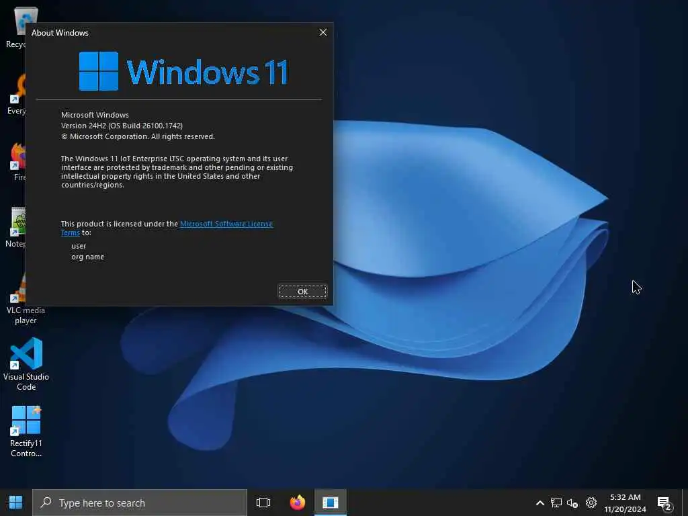688x516 pixels.
Task: Click the 'Version 24H2 (OS Build 26100.1742)' text
Action: pyautogui.click(x=122, y=126)
